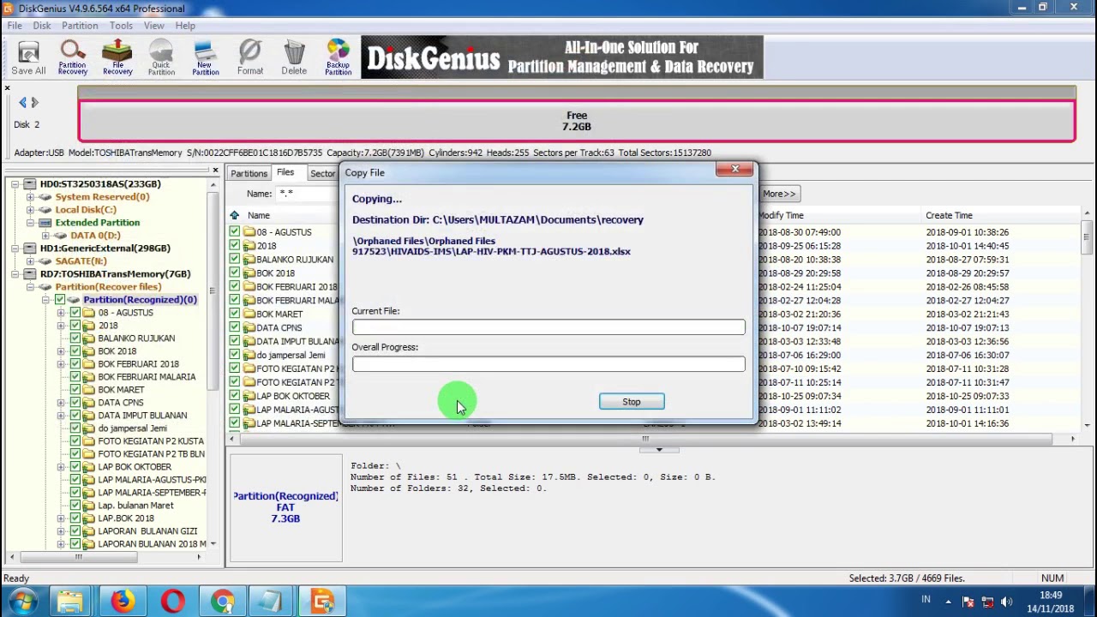Image resolution: width=1097 pixels, height=617 pixels.
Task: Open Chrome from taskbar
Action: 223,602
